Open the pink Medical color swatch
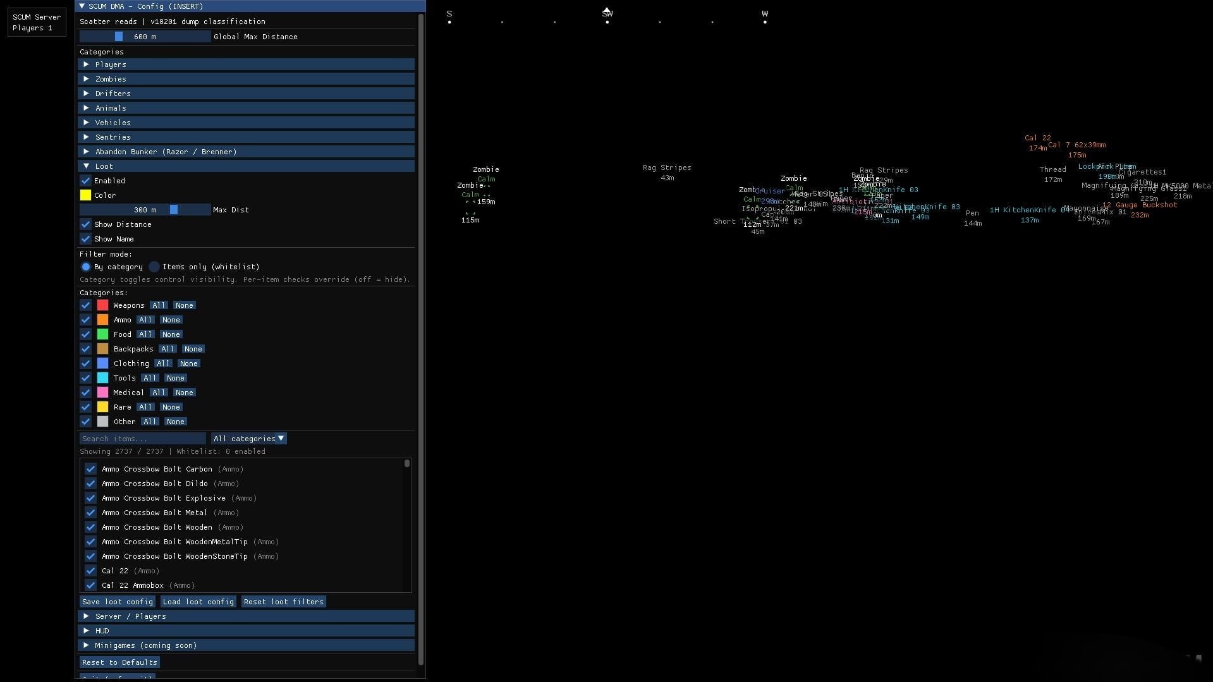This screenshot has width=1213, height=682. pyautogui.click(x=102, y=393)
